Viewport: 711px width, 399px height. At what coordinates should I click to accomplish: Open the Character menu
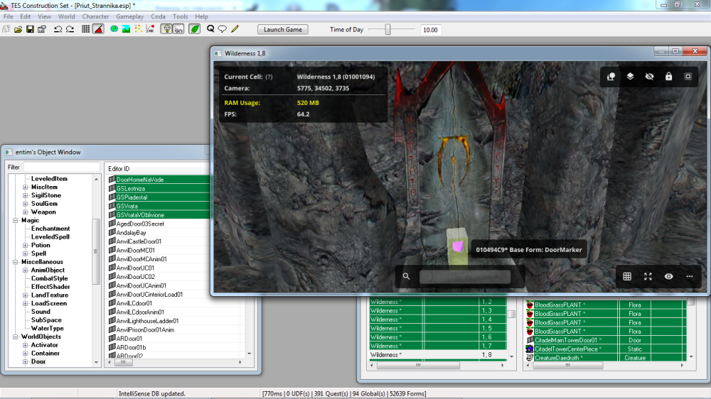pos(95,16)
